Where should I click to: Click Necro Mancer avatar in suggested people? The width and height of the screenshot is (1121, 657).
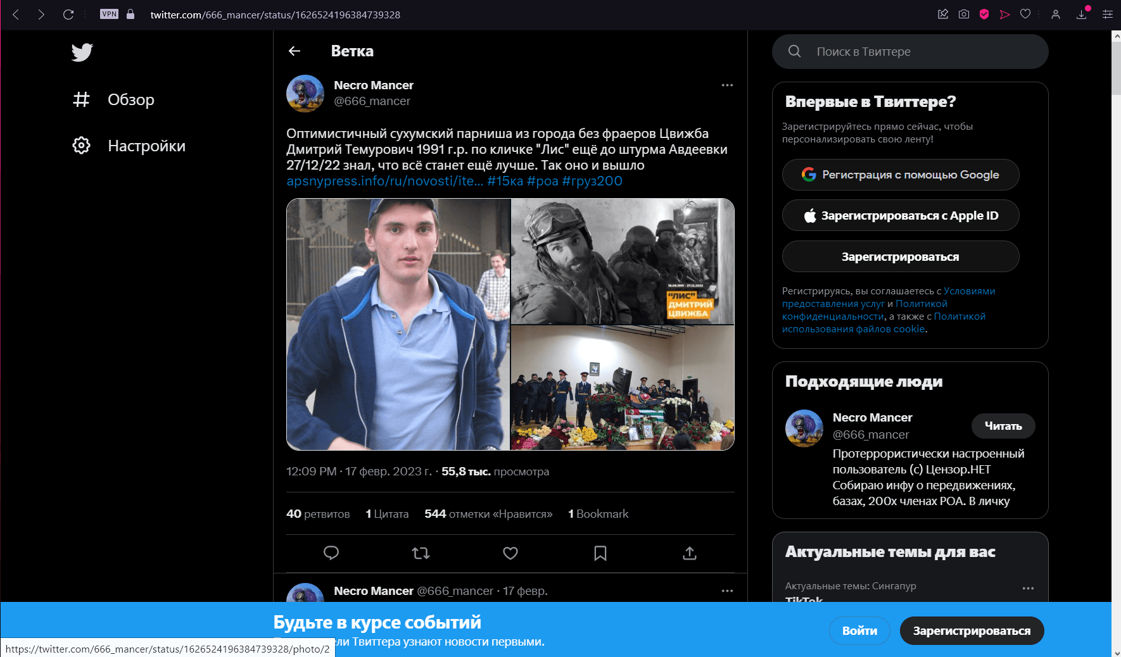pos(804,429)
